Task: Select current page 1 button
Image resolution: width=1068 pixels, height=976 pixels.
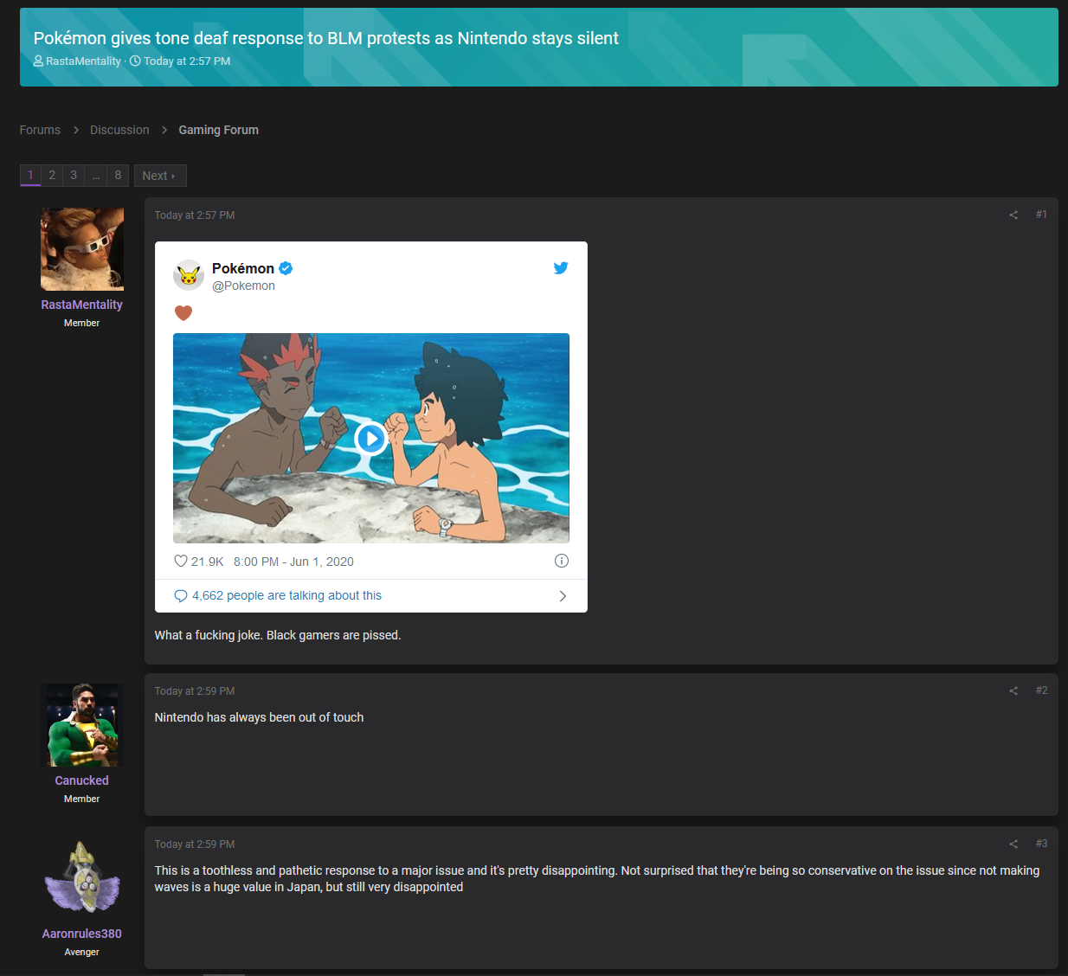Action: pos(30,176)
